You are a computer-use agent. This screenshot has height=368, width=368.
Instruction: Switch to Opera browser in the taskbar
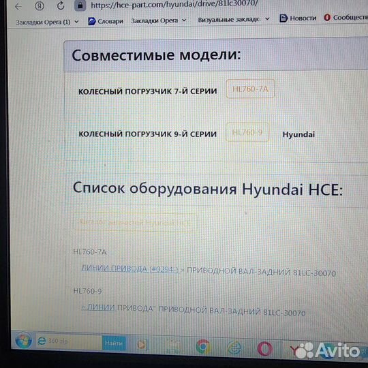coord(264,348)
